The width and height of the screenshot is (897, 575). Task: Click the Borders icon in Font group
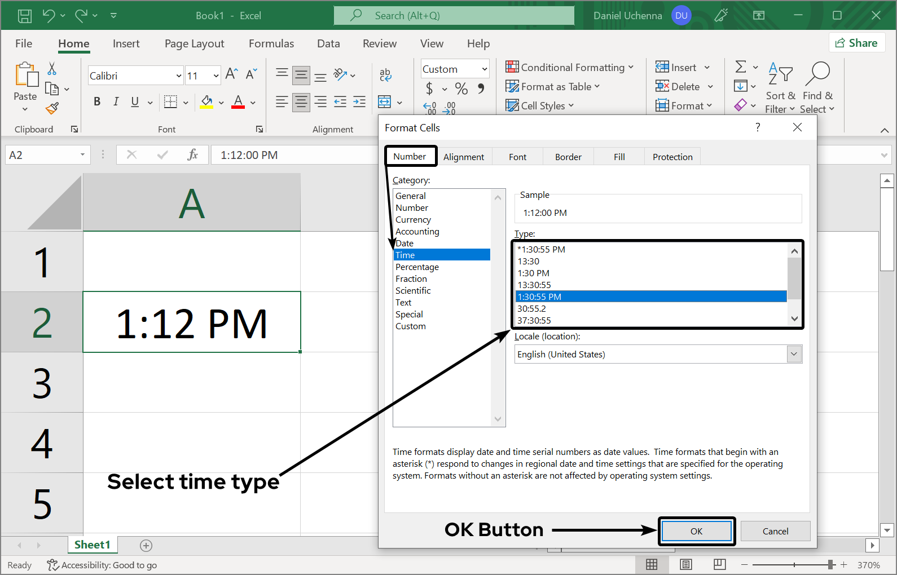[x=170, y=102]
